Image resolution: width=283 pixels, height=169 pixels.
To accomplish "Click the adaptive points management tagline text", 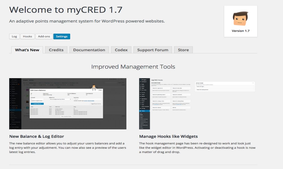I will (87, 21).
